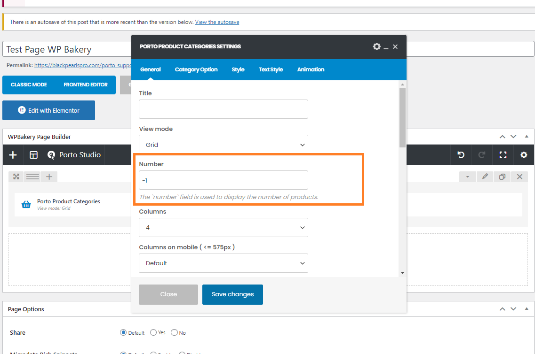The height and width of the screenshot is (354, 535).
Task: Move the WPBakery Page Builder panel down
Action: coord(513,137)
